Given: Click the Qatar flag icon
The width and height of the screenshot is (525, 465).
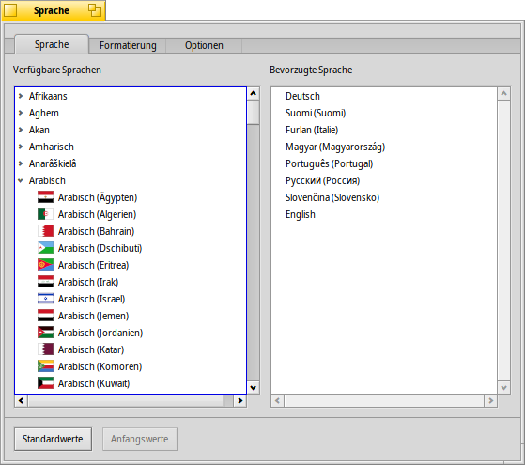Looking at the screenshot, I should click(45, 349).
